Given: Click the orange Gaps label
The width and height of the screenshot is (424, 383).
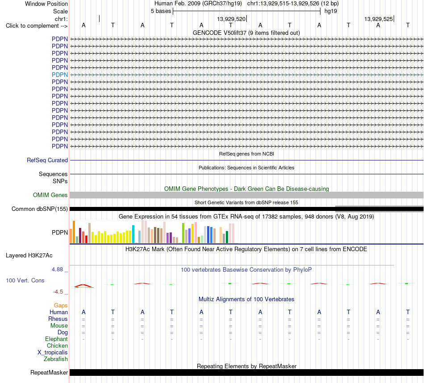Looking at the screenshot, I should coord(61,305).
